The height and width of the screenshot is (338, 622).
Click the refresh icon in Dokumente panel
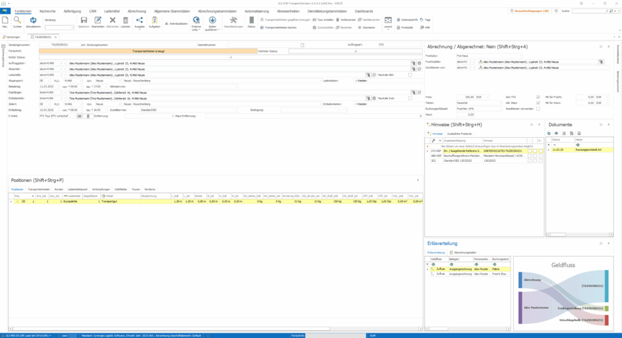point(549,133)
